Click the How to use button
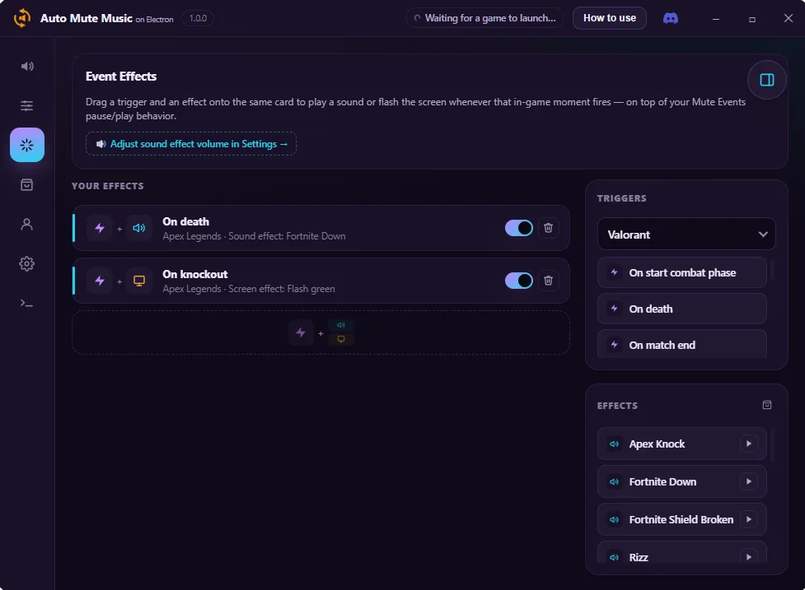 610,18
